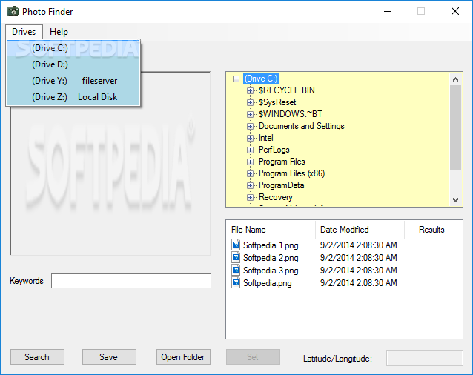Select the Softpedia.png file name
The image size is (473, 375).
point(268,283)
